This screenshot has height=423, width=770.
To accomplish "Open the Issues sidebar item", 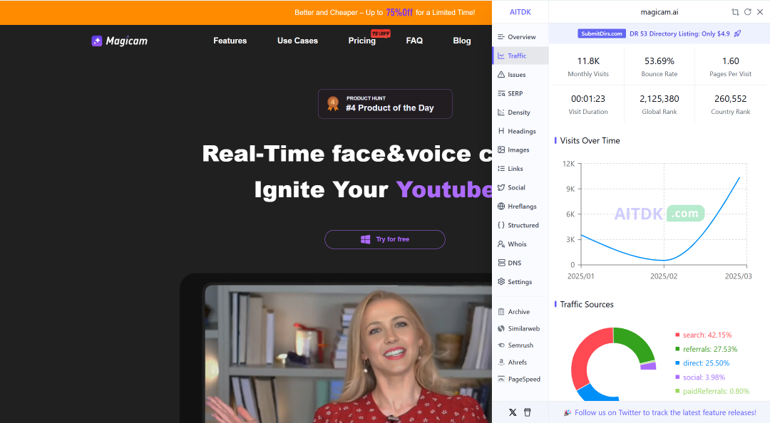I will 520,75.
